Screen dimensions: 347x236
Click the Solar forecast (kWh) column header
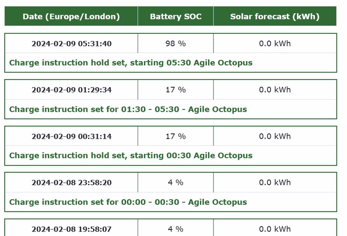274,17
